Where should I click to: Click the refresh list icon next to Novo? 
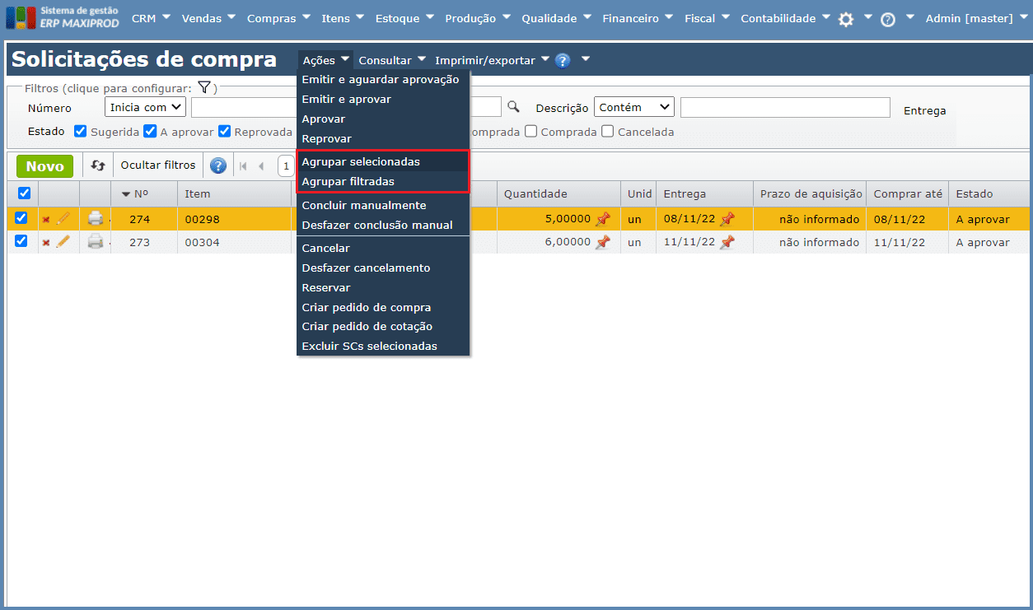pos(98,165)
